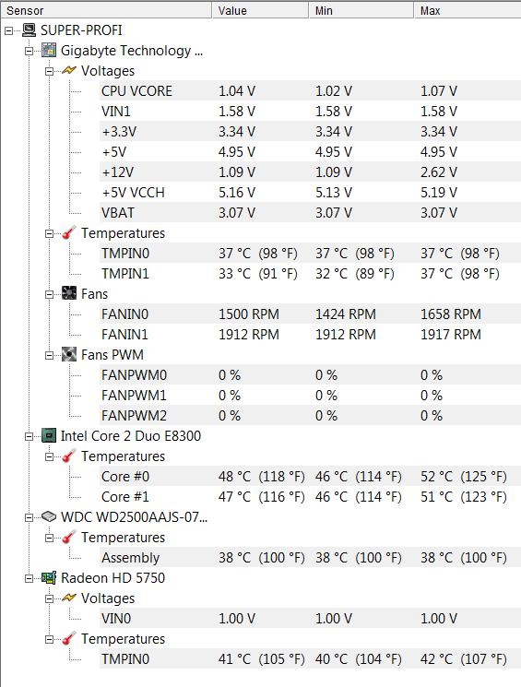Click the Value column header

pos(260,10)
